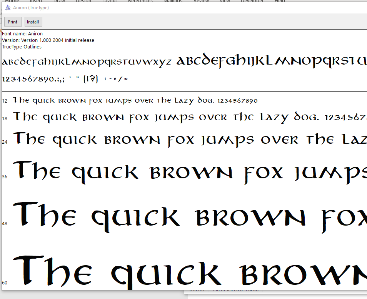This screenshot has width=367, height=299.
Task: Click the size label '36'
Action: (5, 176)
